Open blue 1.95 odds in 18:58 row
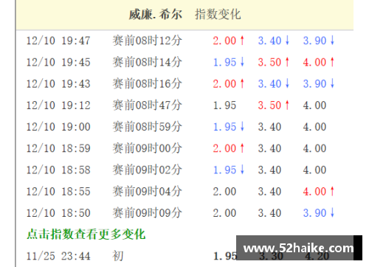This screenshot has width=369, height=267. point(224,170)
